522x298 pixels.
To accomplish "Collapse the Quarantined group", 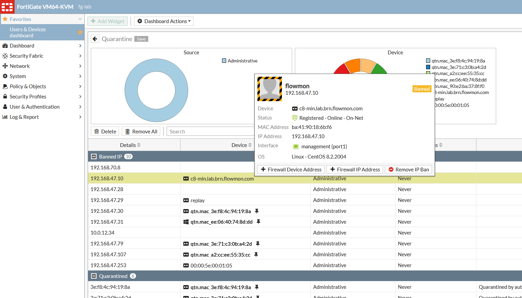I will 94,276.
